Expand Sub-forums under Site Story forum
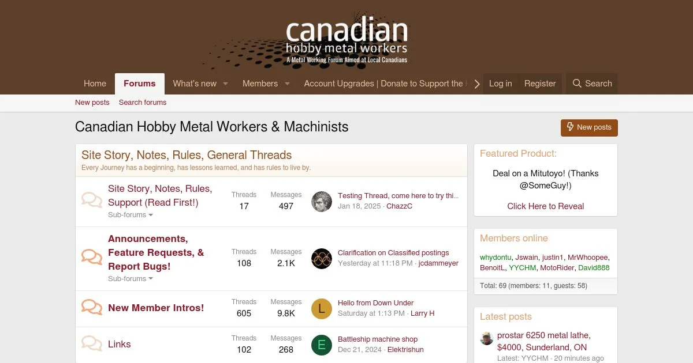 point(131,215)
